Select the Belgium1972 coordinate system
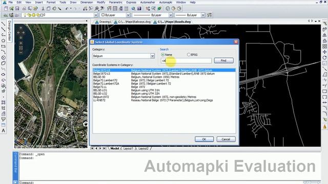328x184 pixels. click(164, 97)
